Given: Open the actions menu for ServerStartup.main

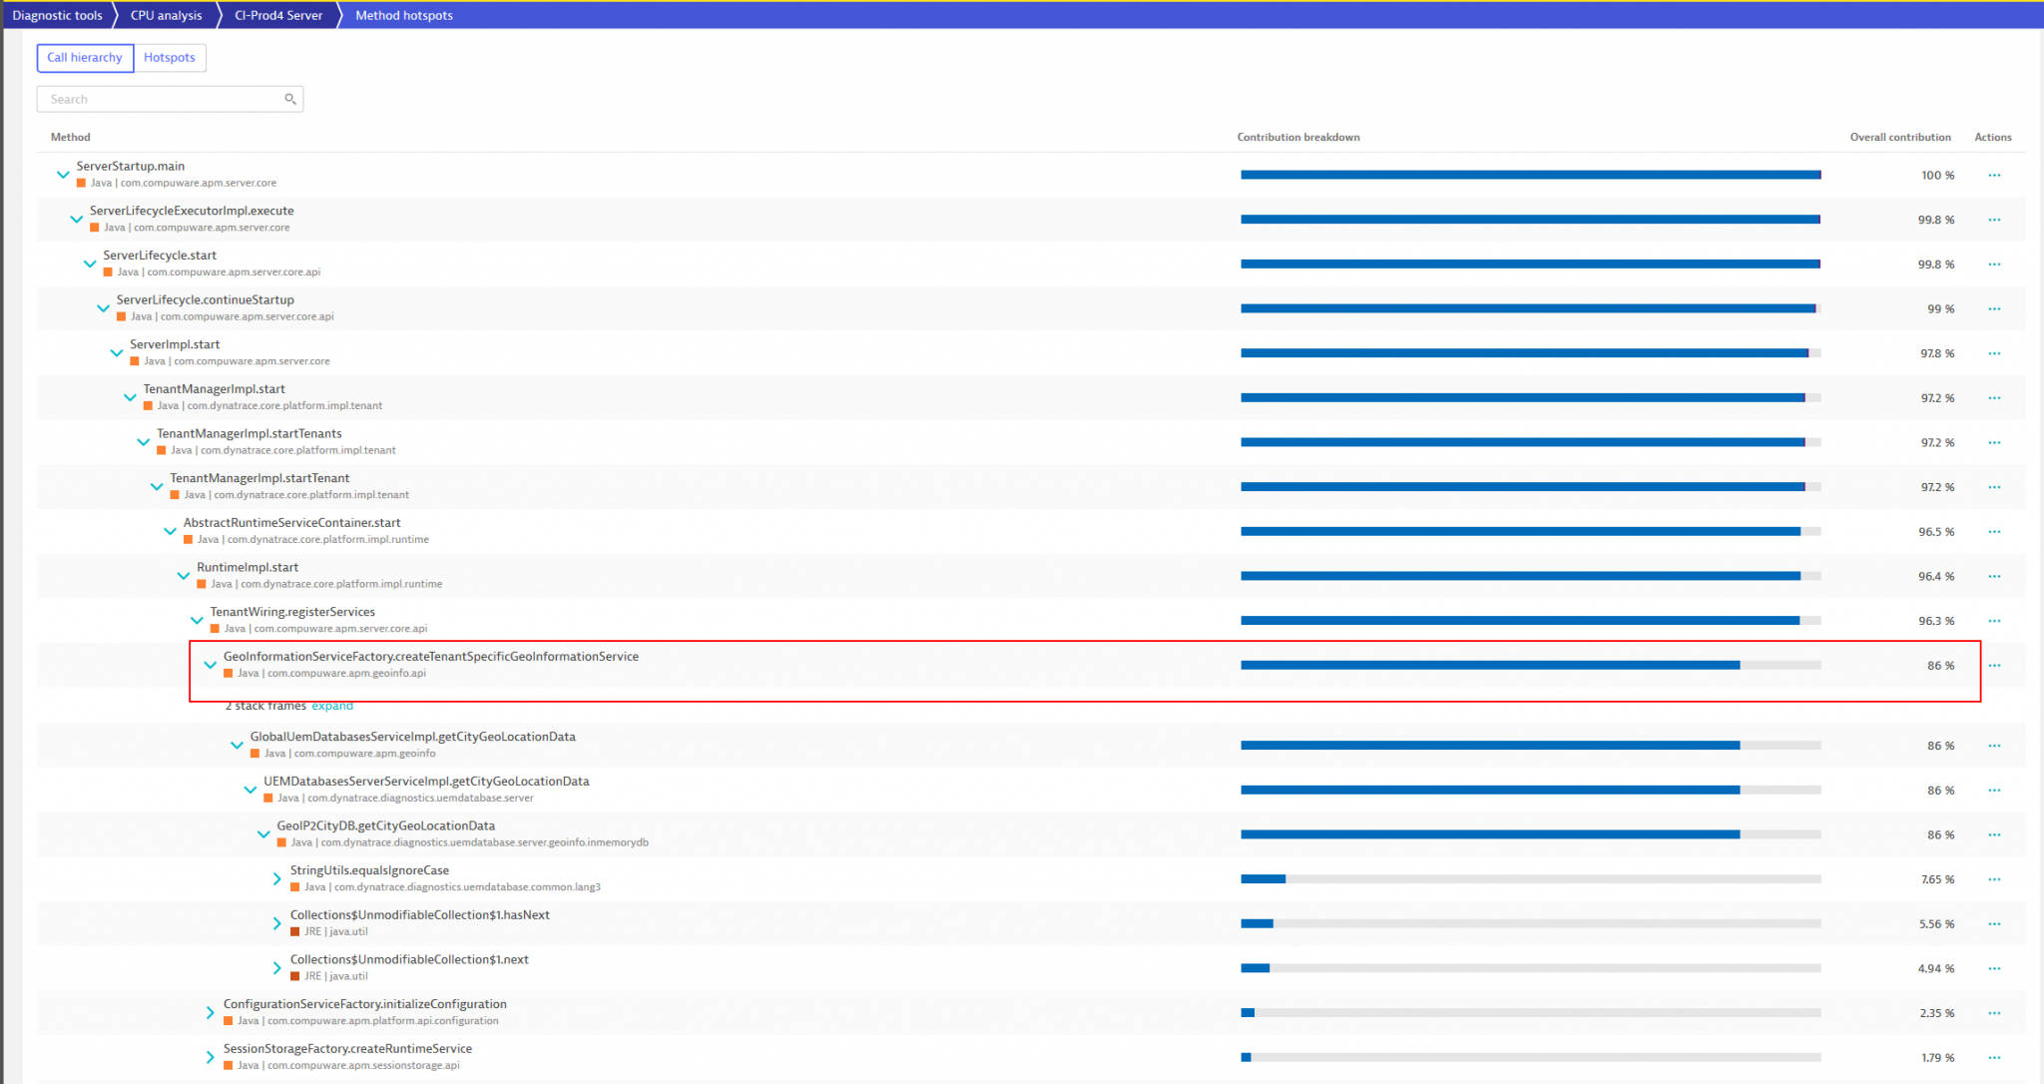Looking at the screenshot, I should pos(1993,175).
